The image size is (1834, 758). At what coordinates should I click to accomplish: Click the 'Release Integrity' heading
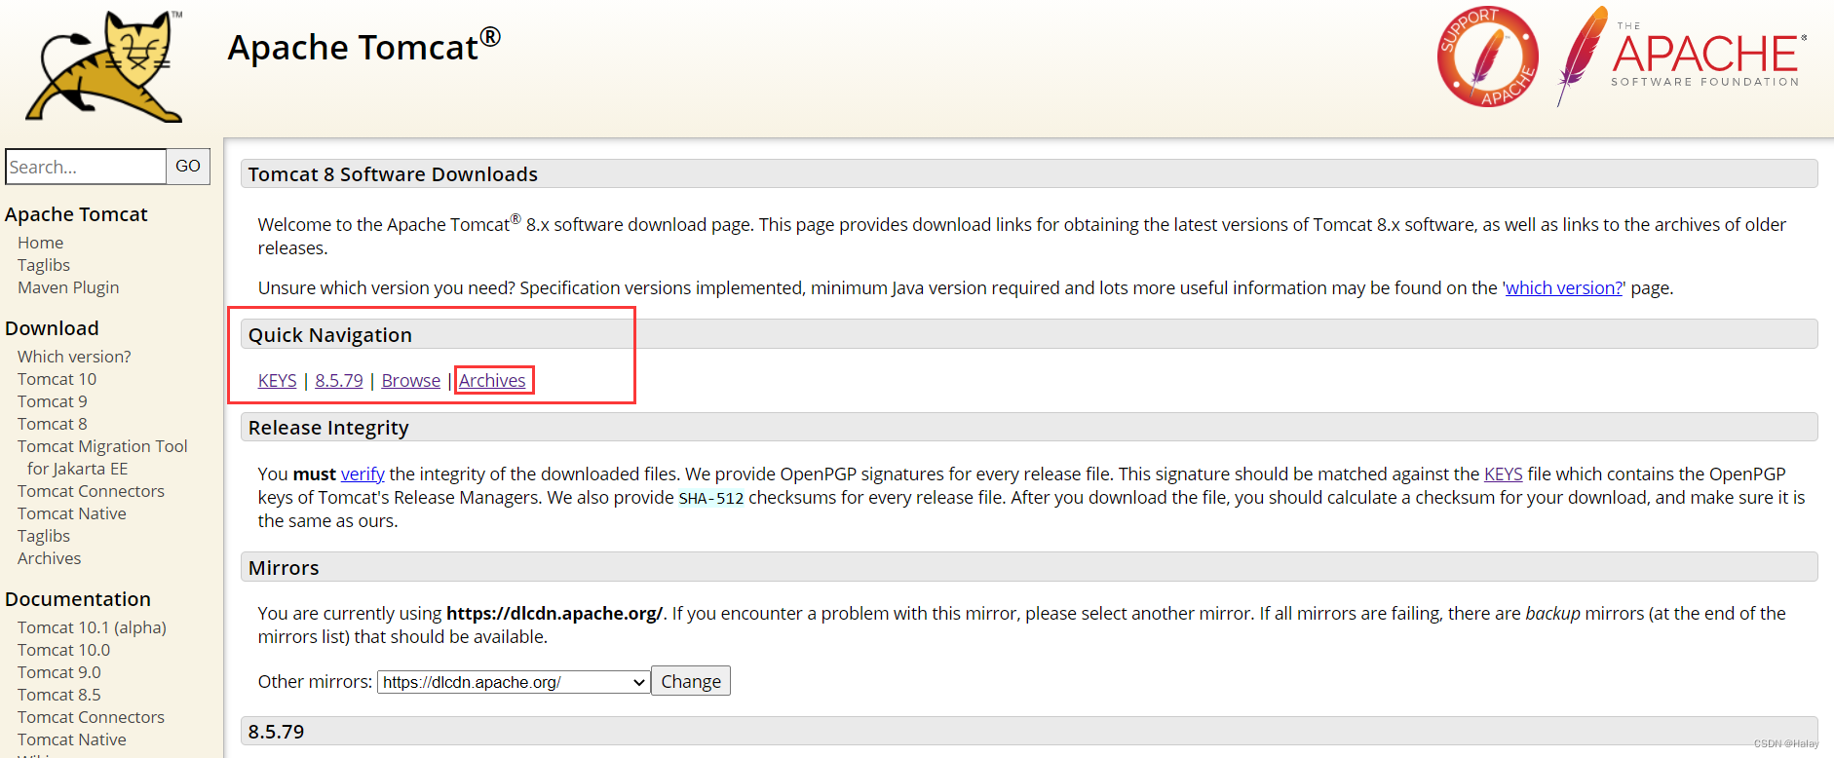328,428
